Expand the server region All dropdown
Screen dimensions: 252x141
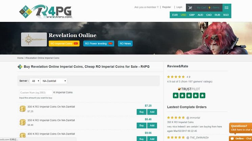(x=35, y=81)
